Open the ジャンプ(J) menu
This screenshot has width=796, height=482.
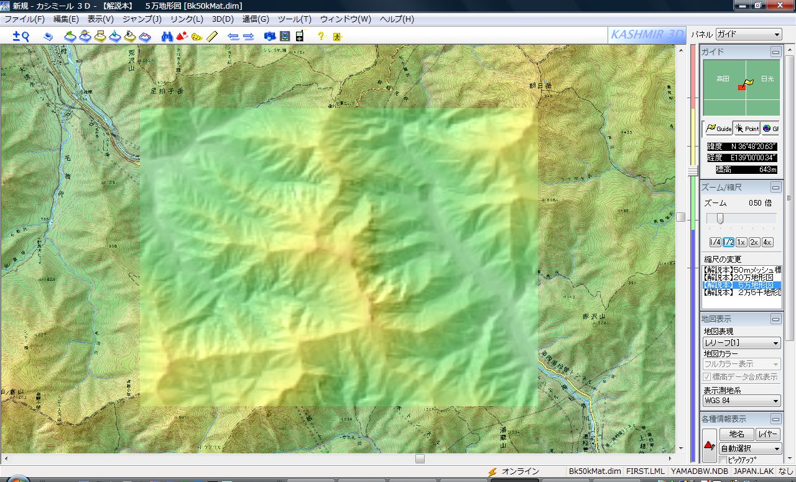[x=142, y=19]
